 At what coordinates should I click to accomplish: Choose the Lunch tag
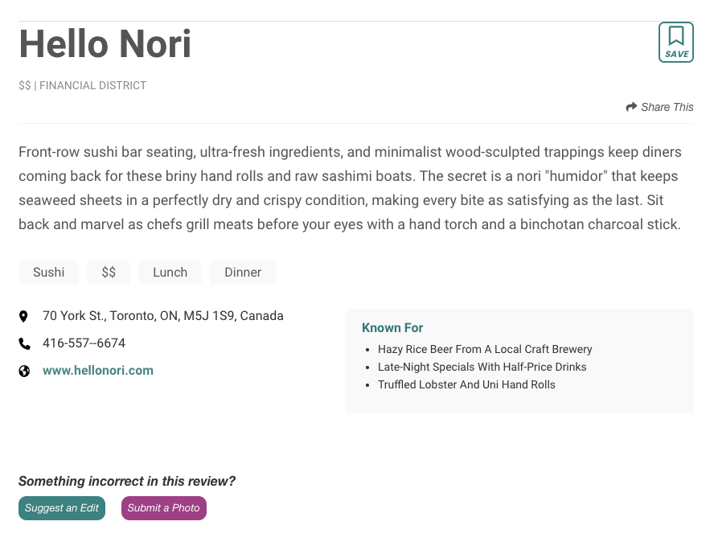point(170,273)
